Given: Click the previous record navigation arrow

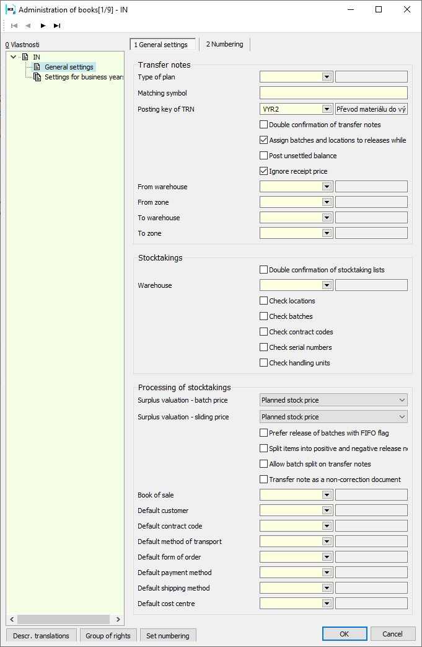Looking at the screenshot, I should 28,25.
